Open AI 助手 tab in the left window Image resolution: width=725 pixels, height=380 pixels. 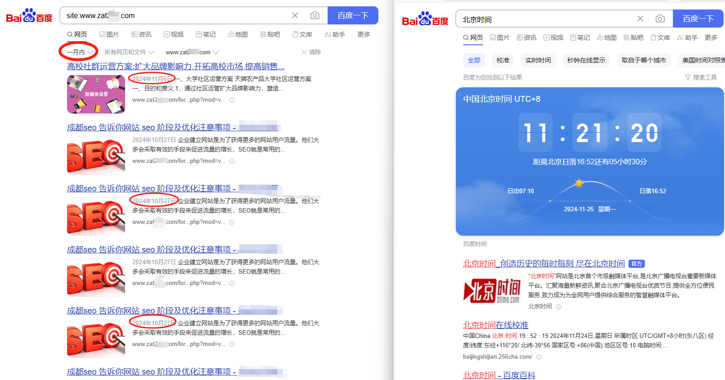(x=335, y=34)
